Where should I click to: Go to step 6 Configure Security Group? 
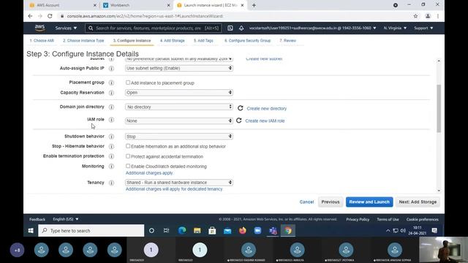pyautogui.click(x=247, y=41)
